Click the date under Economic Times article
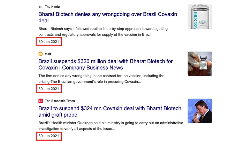Viewport: 251px width, 141px height. point(49,136)
